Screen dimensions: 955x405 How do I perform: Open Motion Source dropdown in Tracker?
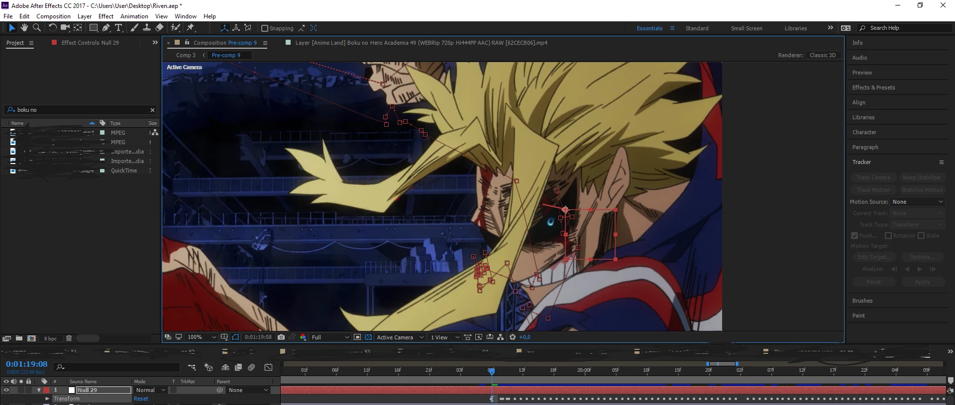[918, 202]
